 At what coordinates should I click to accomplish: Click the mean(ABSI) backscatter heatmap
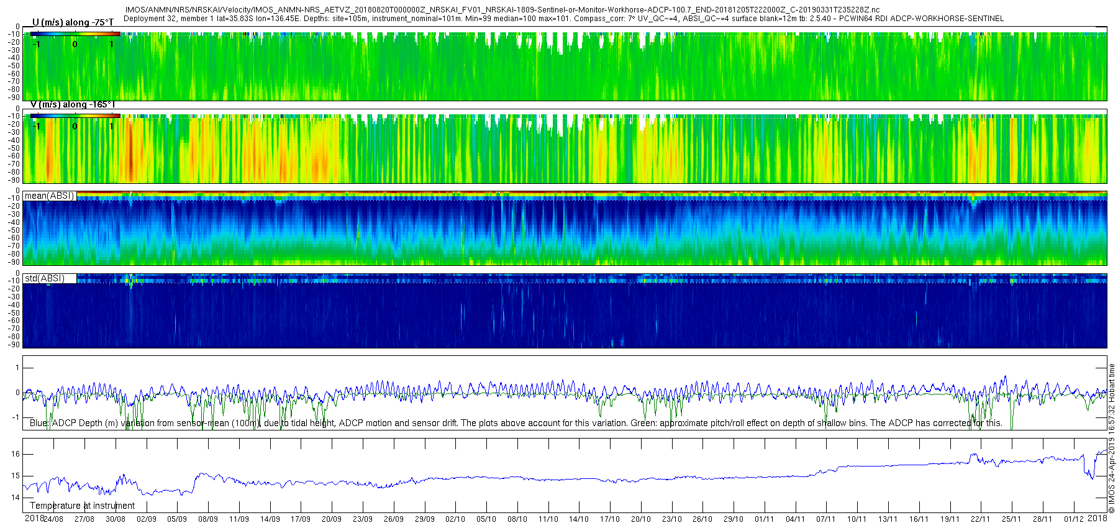point(565,228)
